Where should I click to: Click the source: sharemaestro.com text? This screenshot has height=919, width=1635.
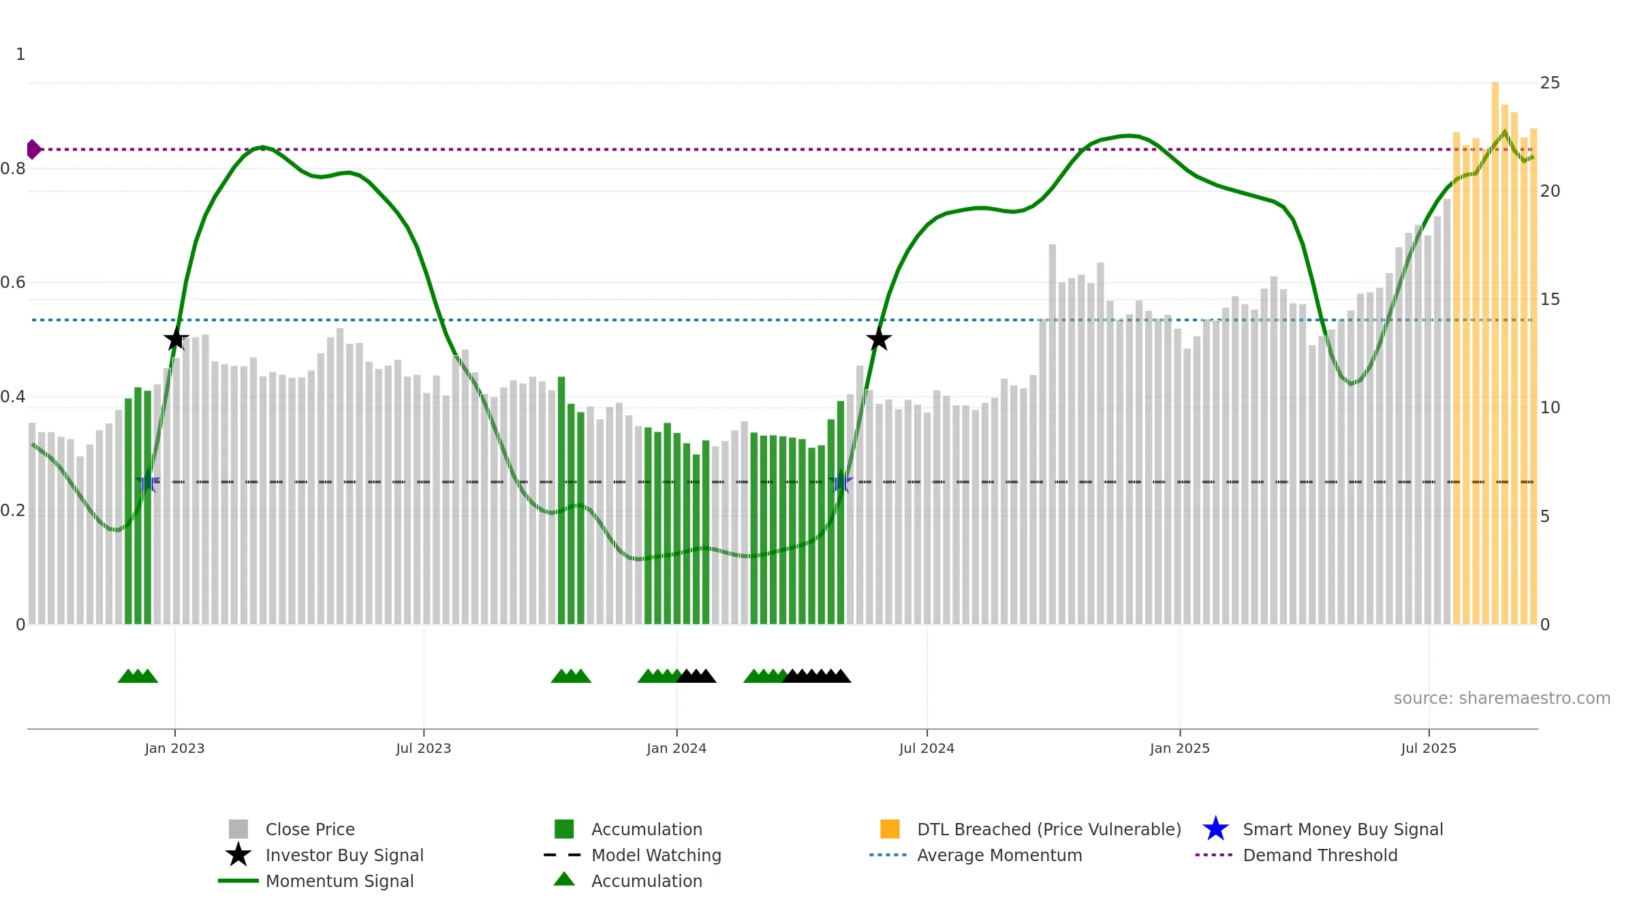1502,698
